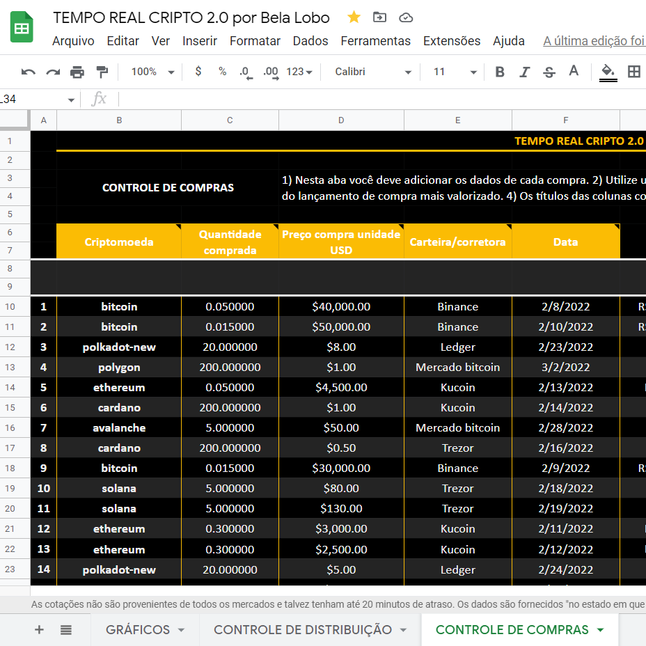Click the print icon
646x646 pixels.
[x=77, y=72]
